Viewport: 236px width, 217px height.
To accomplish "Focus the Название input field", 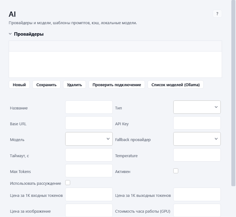I will tap(89, 107).
